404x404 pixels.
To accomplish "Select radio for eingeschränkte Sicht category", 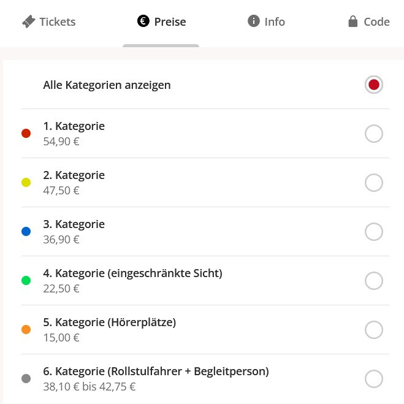I will (x=374, y=281).
